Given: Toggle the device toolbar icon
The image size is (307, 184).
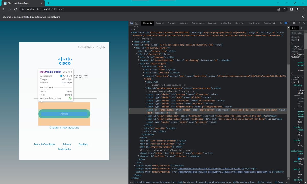Looking at the screenshot, I should (x=136, y=23).
